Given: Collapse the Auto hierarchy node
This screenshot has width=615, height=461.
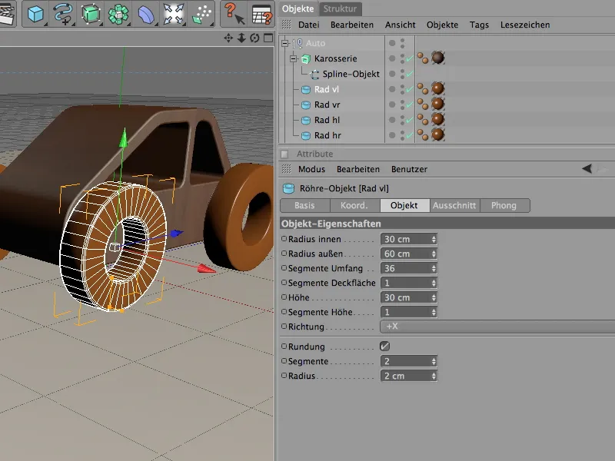Looking at the screenshot, I should pyautogui.click(x=285, y=43).
